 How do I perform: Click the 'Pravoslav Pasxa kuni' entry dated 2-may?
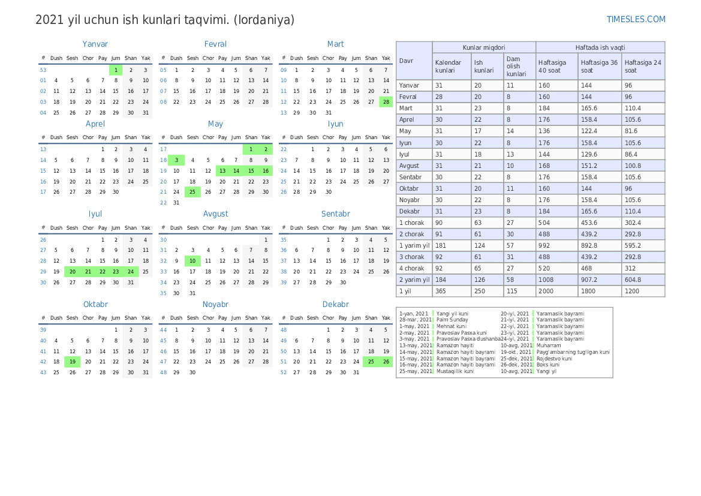(x=461, y=333)
